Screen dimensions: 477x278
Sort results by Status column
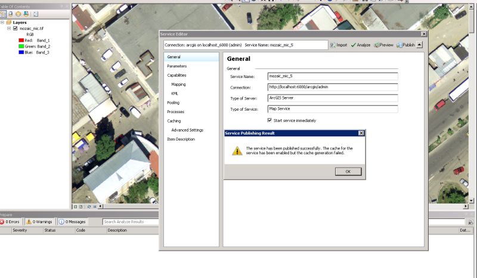pyautogui.click(x=50, y=230)
